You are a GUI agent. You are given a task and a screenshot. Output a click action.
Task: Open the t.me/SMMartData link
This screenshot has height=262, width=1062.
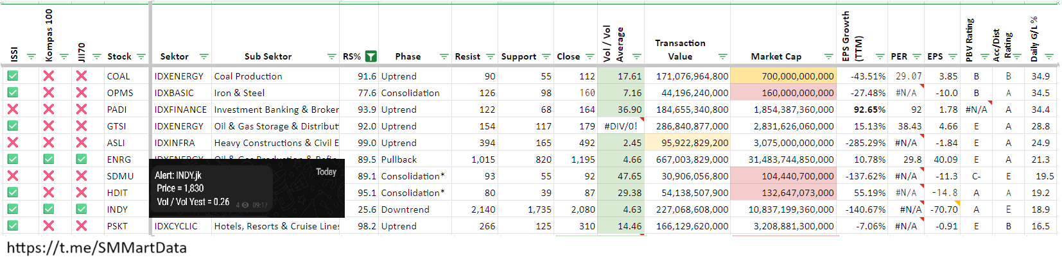(x=96, y=248)
